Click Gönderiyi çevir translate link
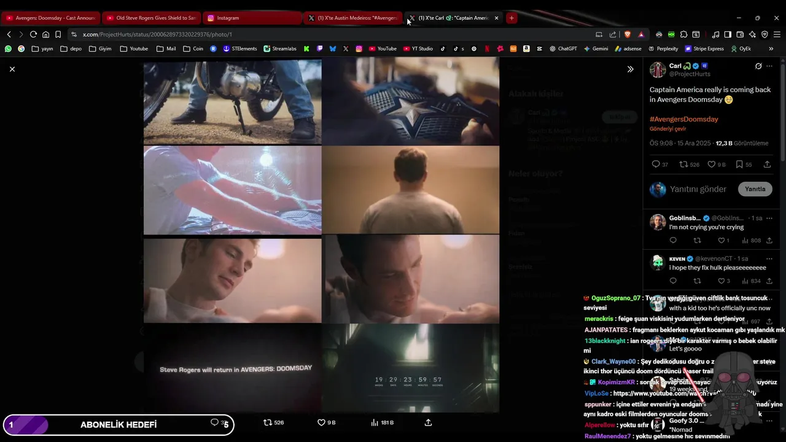Image resolution: width=786 pixels, height=442 pixels. click(668, 129)
